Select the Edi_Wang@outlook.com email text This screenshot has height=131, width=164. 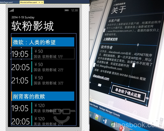click(x=109, y=67)
